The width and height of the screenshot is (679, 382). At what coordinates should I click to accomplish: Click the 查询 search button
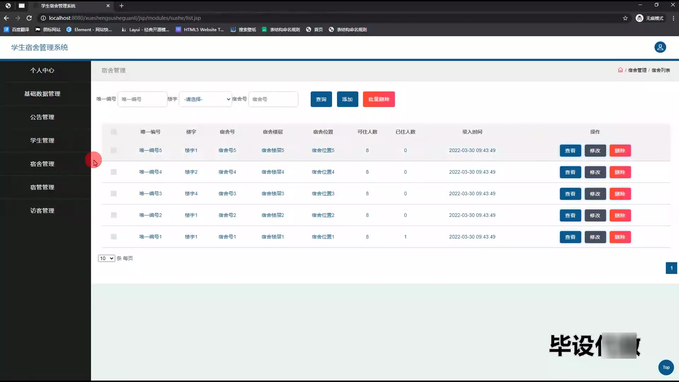point(321,99)
